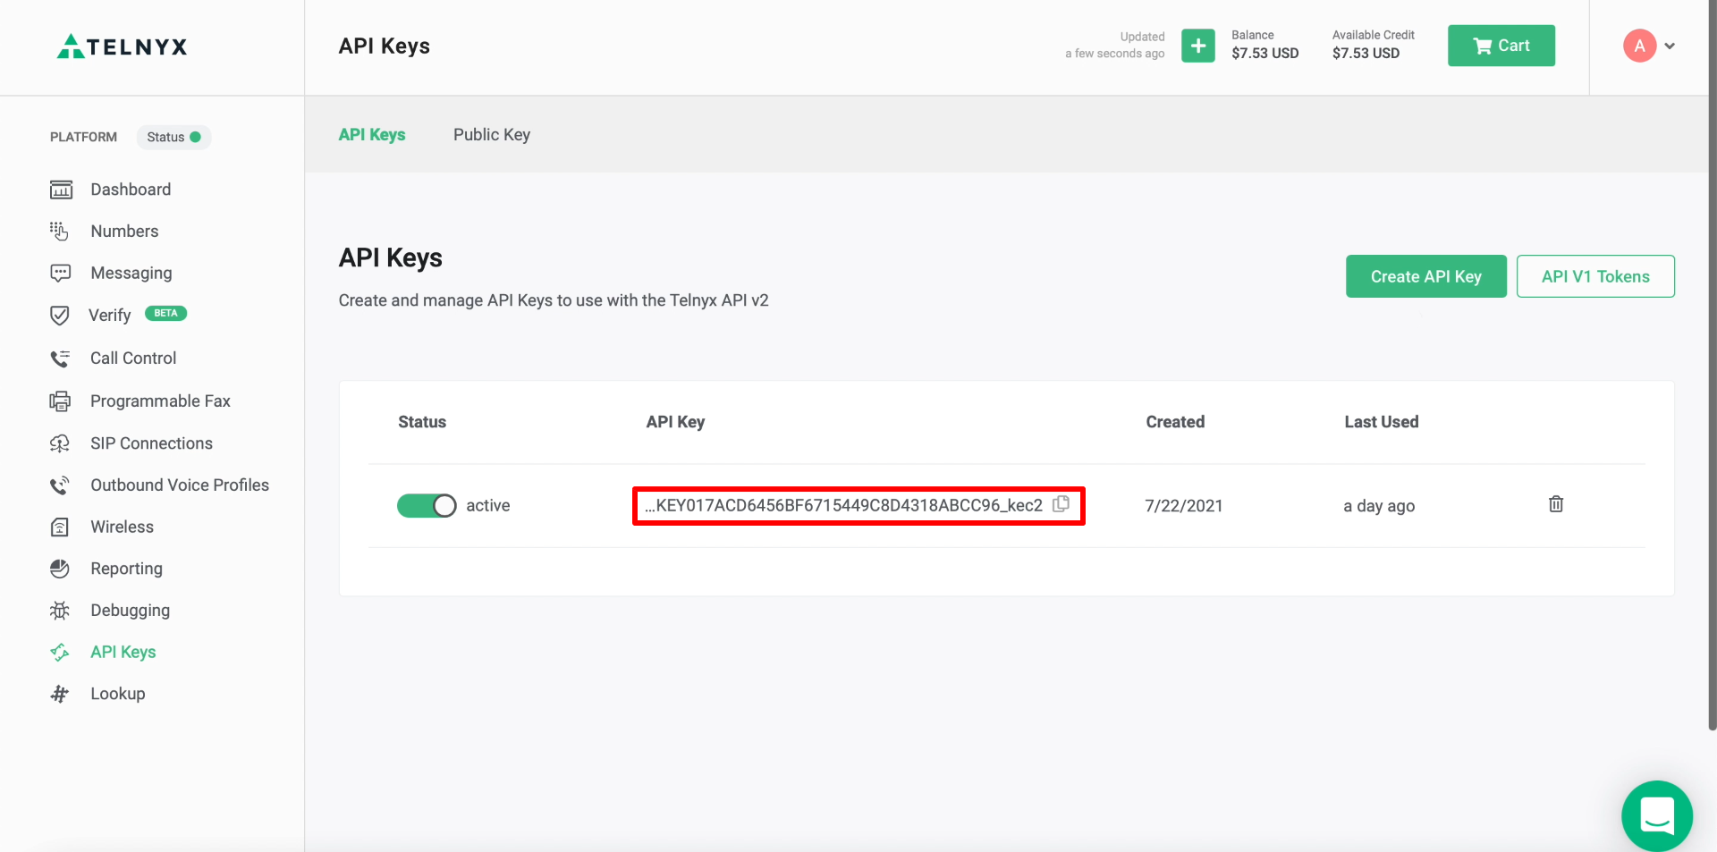Click the 'active' status label
Screen dimensions: 1717x852
[488, 506]
